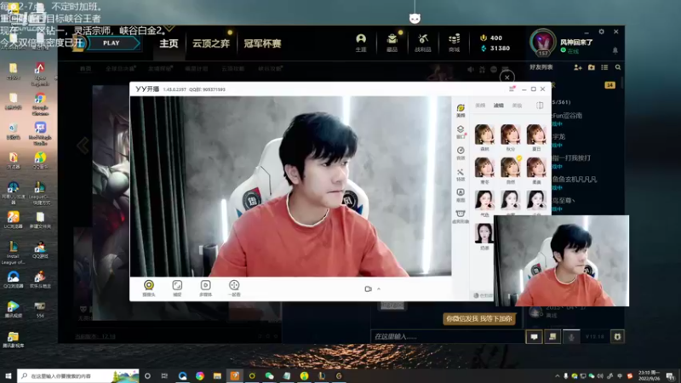Open the League client settings gear
Screen dimensions: 681x383
tap(601, 31)
